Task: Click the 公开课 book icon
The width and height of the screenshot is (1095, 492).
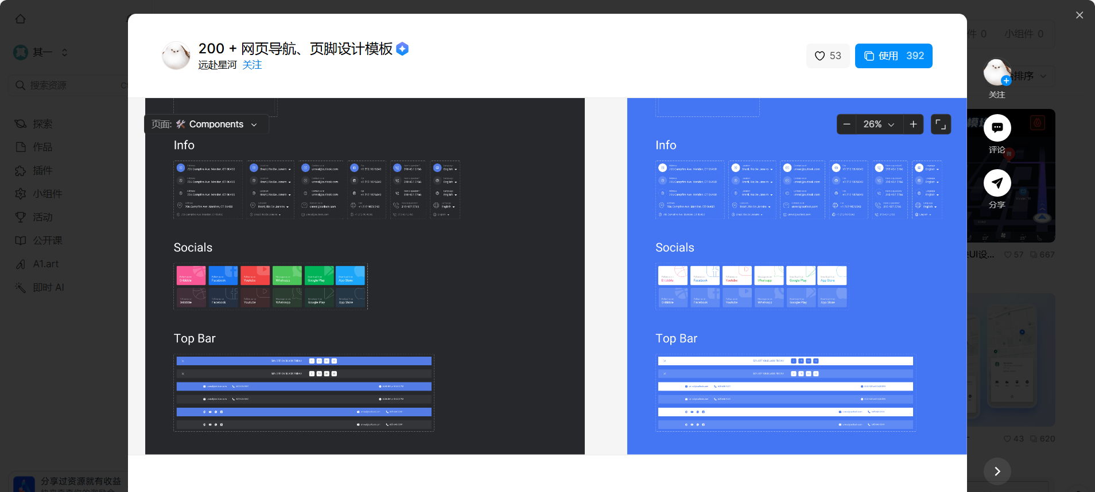Action: click(21, 241)
